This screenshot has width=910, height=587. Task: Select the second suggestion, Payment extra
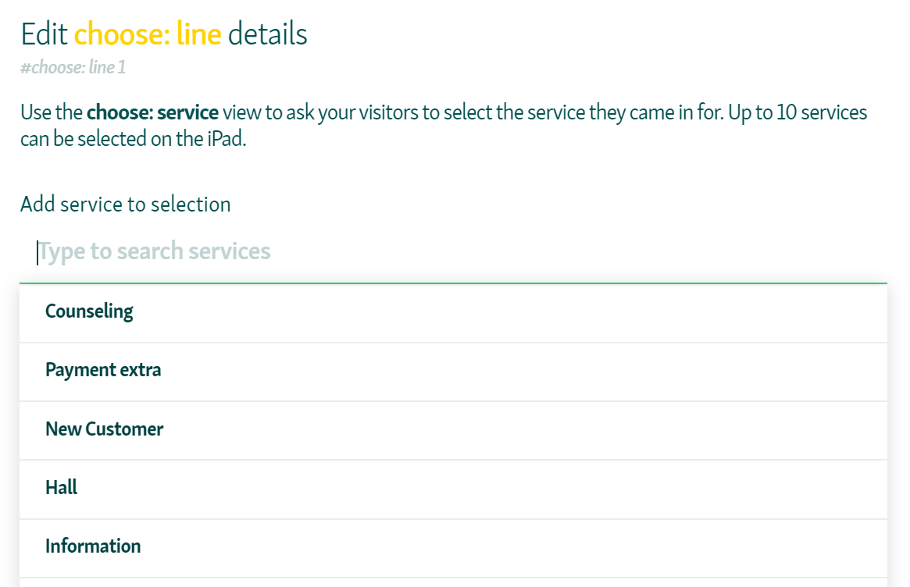coord(103,369)
